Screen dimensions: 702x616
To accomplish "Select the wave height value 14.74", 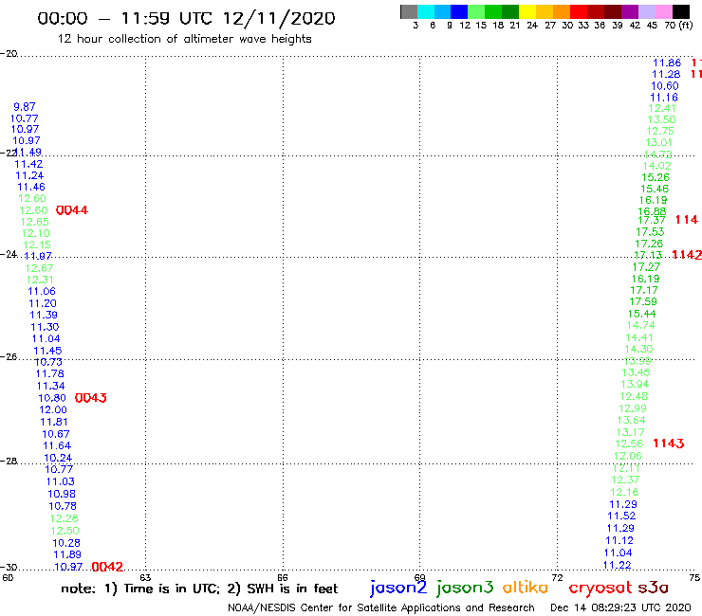I will [x=640, y=326].
